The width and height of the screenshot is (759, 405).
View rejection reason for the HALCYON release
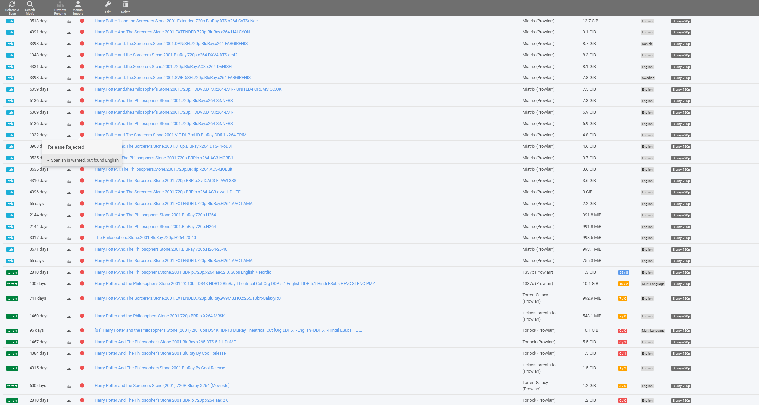(x=82, y=32)
